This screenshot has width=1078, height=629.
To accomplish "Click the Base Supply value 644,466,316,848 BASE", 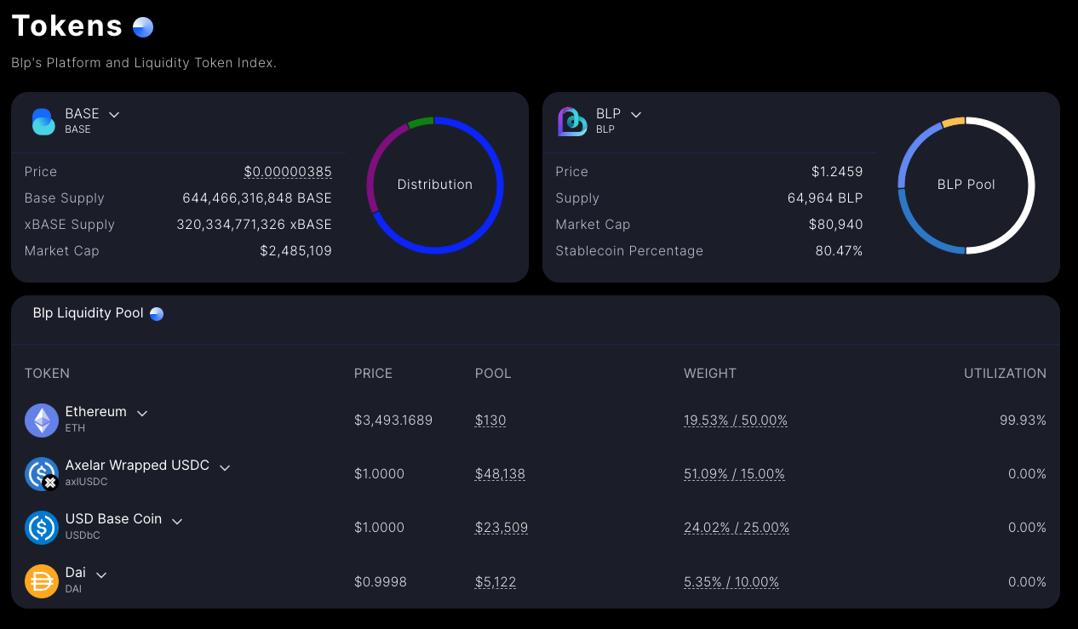I will 257,198.
